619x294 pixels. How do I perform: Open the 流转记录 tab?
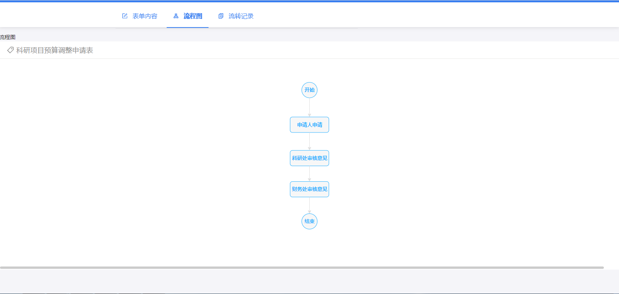click(241, 16)
